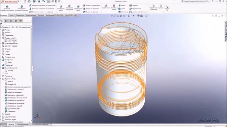This screenshot has width=227, height=127.
Task: Select the Draft tool
Action: (122, 8)
